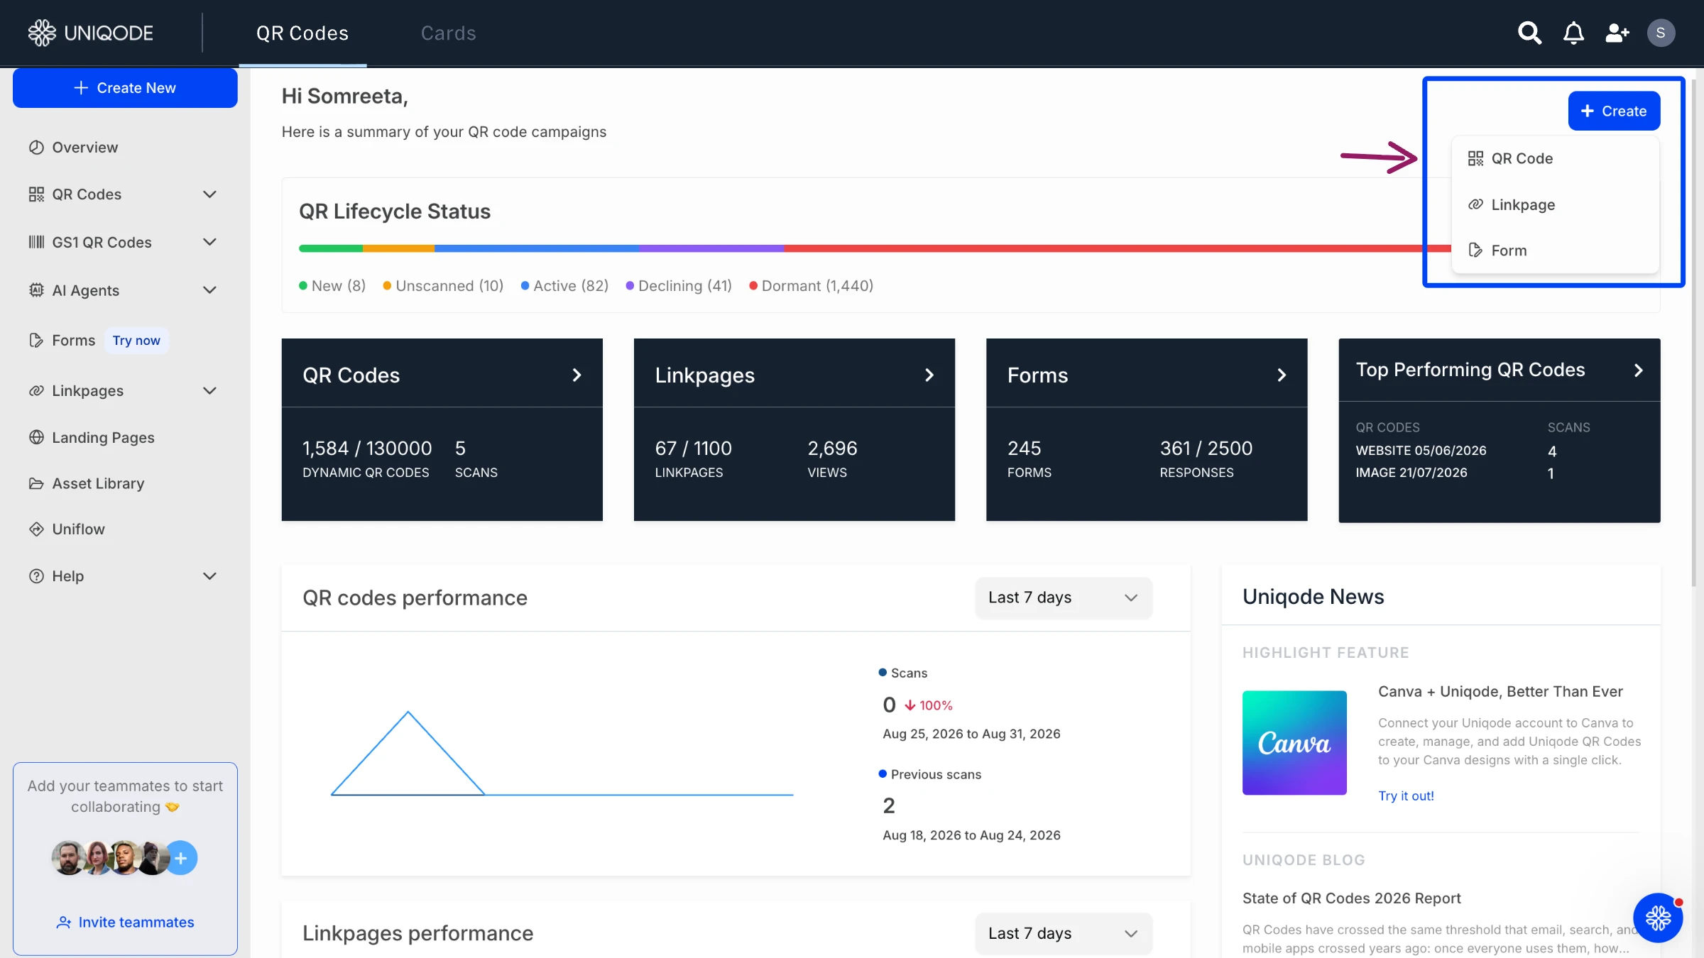This screenshot has height=958, width=1704.
Task: Click the QR Codes sidebar grid icon
Action: click(x=36, y=194)
